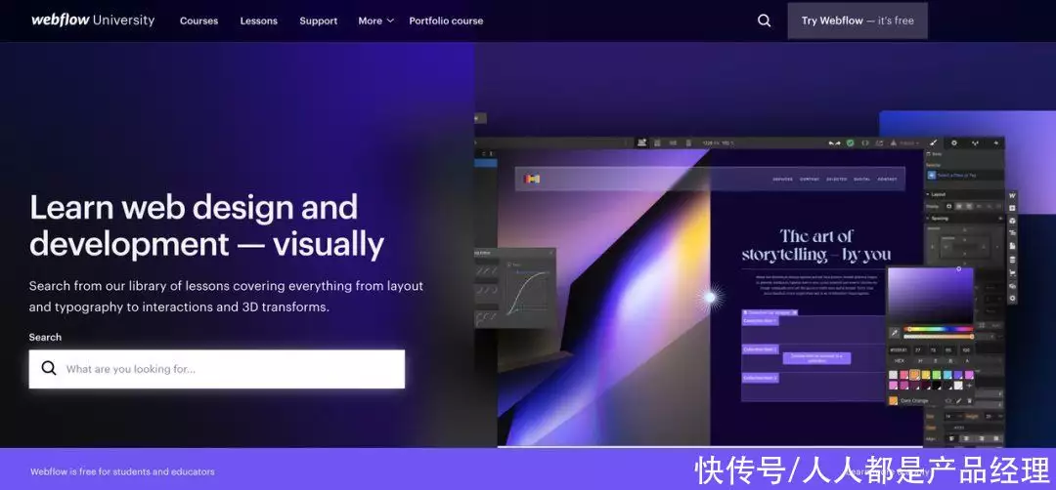This screenshot has width=1056, height=490.
Task: Add a new swatch with the plus icon
Action: coord(969,386)
